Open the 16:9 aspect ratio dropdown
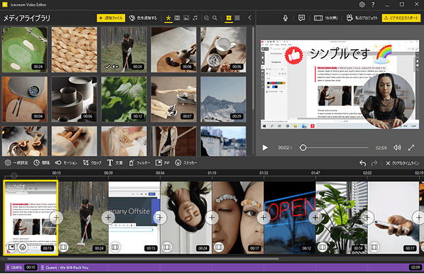The height and width of the screenshot is (274, 424). (326, 18)
